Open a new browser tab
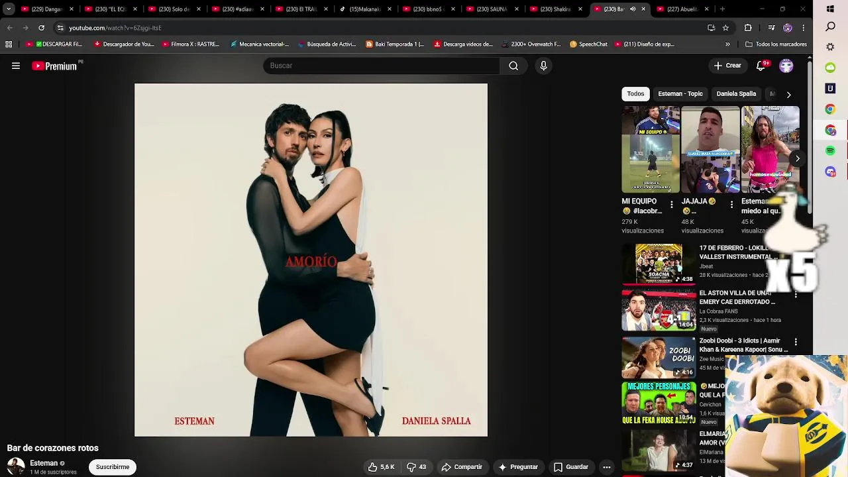The height and width of the screenshot is (477, 848). pos(722,9)
